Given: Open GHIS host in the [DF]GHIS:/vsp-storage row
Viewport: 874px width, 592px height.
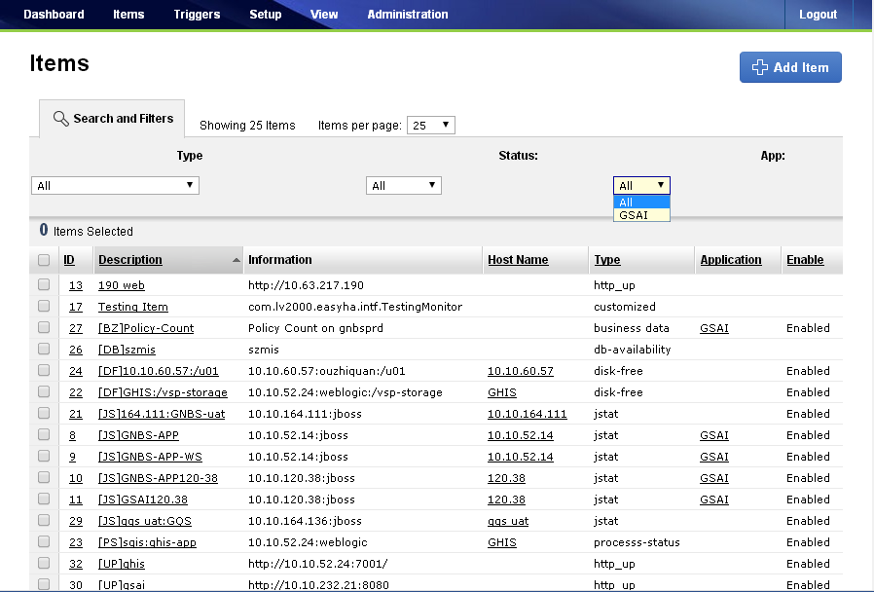Looking at the screenshot, I should [x=502, y=392].
